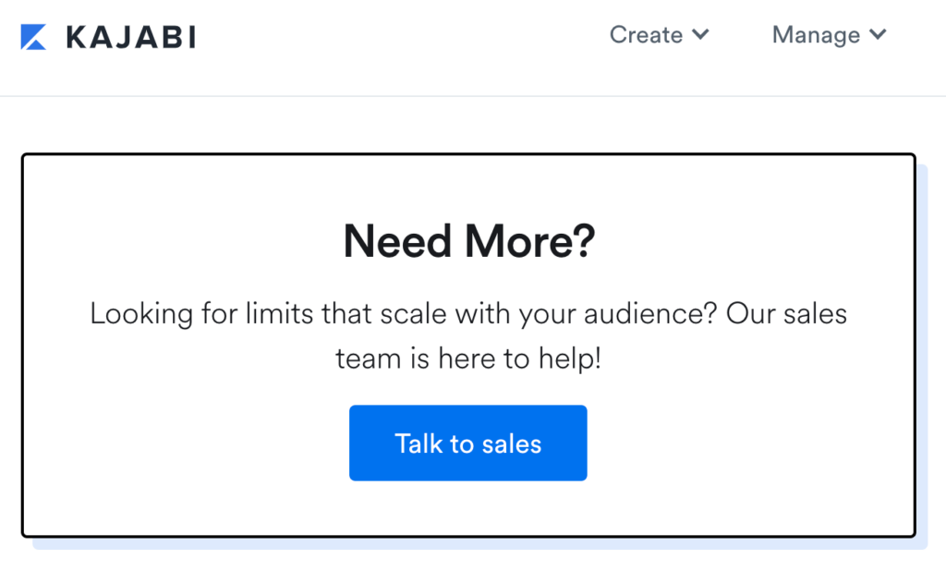Click the word 'More?' in the heading
946x583 pixels.
(530, 241)
